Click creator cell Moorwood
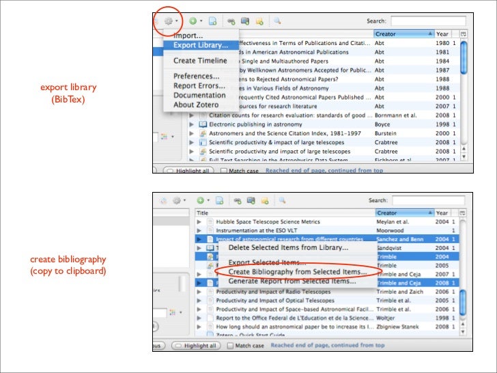497x373 pixels. click(x=390, y=231)
